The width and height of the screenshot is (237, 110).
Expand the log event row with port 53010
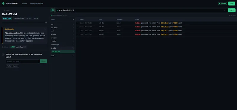(77, 27)
